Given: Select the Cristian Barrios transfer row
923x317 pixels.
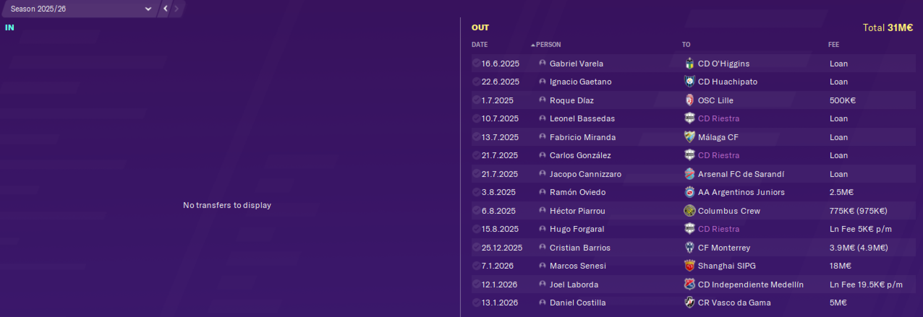Looking at the screenshot, I should tap(693, 248).
